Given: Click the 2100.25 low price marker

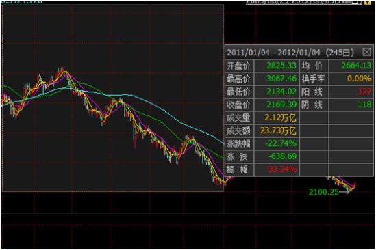Looking at the screenshot, I should tap(324, 192).
